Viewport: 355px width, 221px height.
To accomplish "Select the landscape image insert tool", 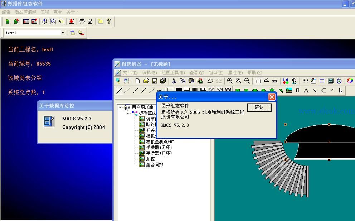I will pyautogui.click(x=289, y=90).
